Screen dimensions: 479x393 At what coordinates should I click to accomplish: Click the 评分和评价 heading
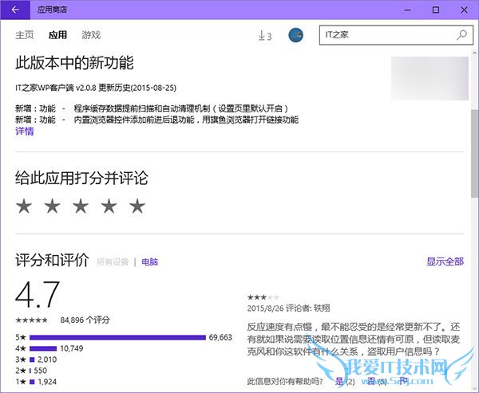(52, 260)
